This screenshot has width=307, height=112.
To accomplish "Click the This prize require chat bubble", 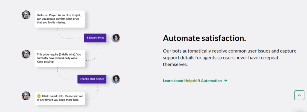I will (x=60, y=58).
